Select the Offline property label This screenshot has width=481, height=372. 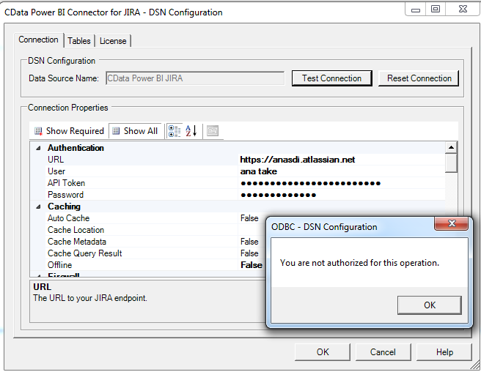click(x=60, y=265)
